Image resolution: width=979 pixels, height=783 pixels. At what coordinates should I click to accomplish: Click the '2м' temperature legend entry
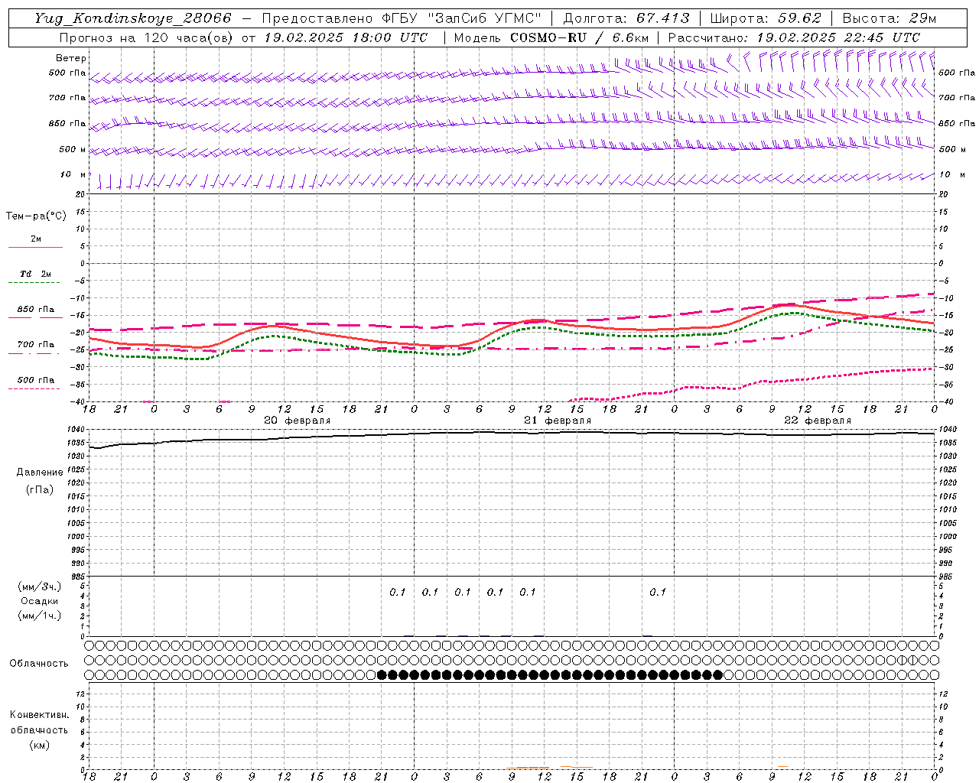coord(36,239)
